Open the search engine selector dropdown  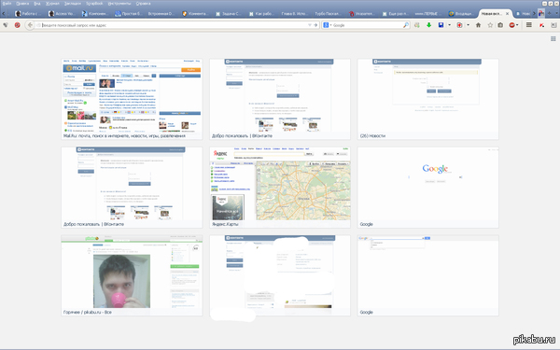click(328, 25)
